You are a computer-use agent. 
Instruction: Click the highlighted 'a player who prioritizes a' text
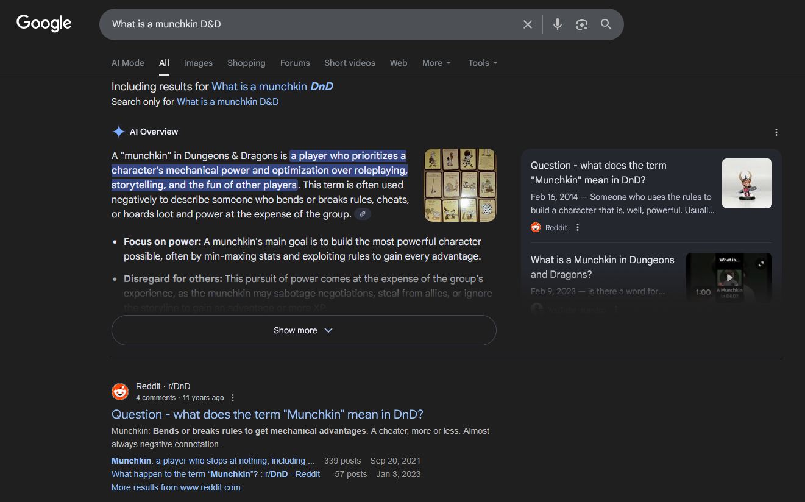(x=348, y=155)
